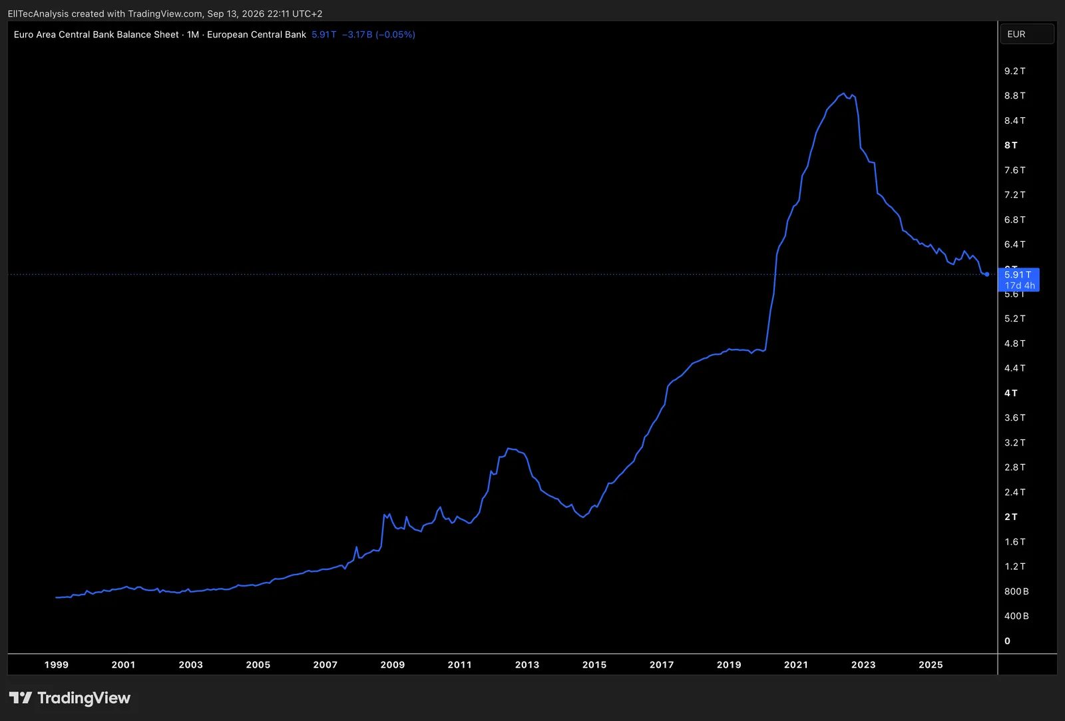
Task: Click the '2001' year on the time axis
Action: pyautogui.click(x=124, y=664)
